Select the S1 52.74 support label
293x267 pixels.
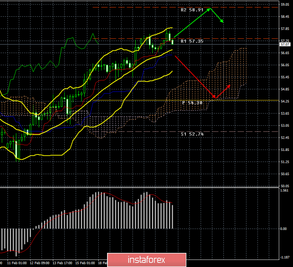coord(192,133)
